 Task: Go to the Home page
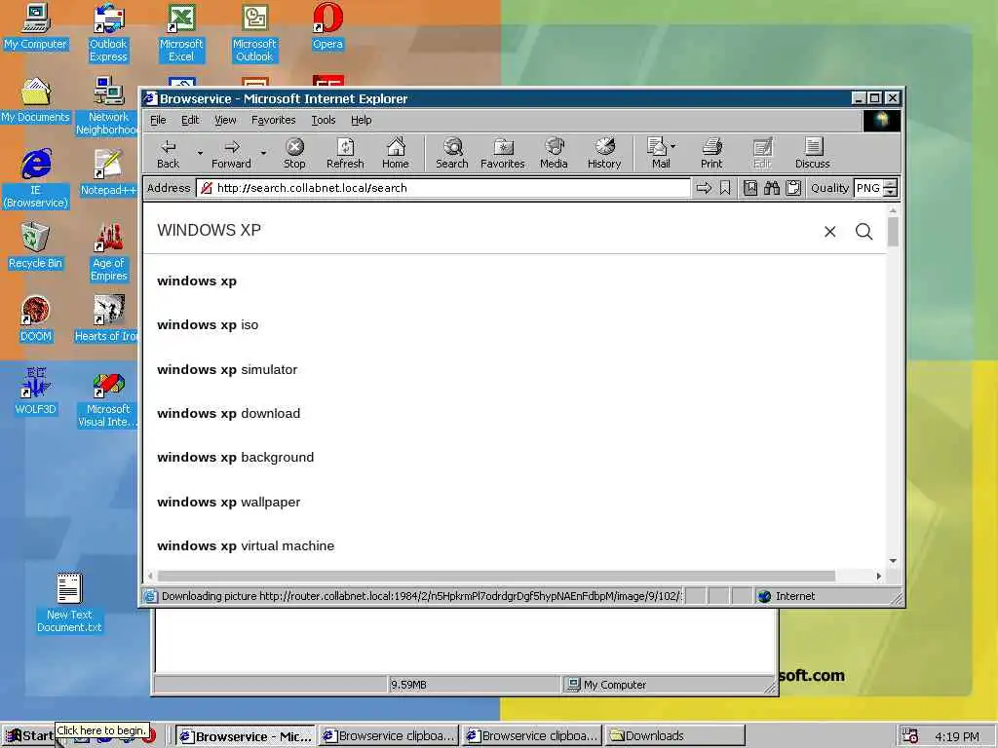(396, 154)
